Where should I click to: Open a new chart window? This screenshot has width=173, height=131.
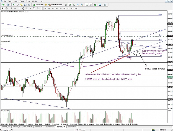point(3,5)
